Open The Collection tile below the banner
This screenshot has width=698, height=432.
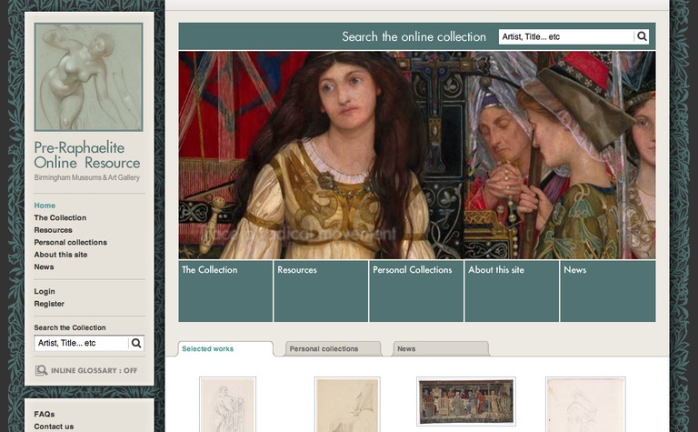pyautogui.click(x=225, y=291)
